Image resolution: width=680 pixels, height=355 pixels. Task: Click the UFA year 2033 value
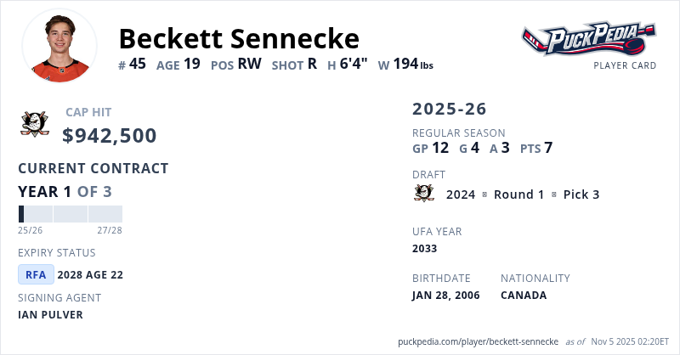click(x=424, y=248)
